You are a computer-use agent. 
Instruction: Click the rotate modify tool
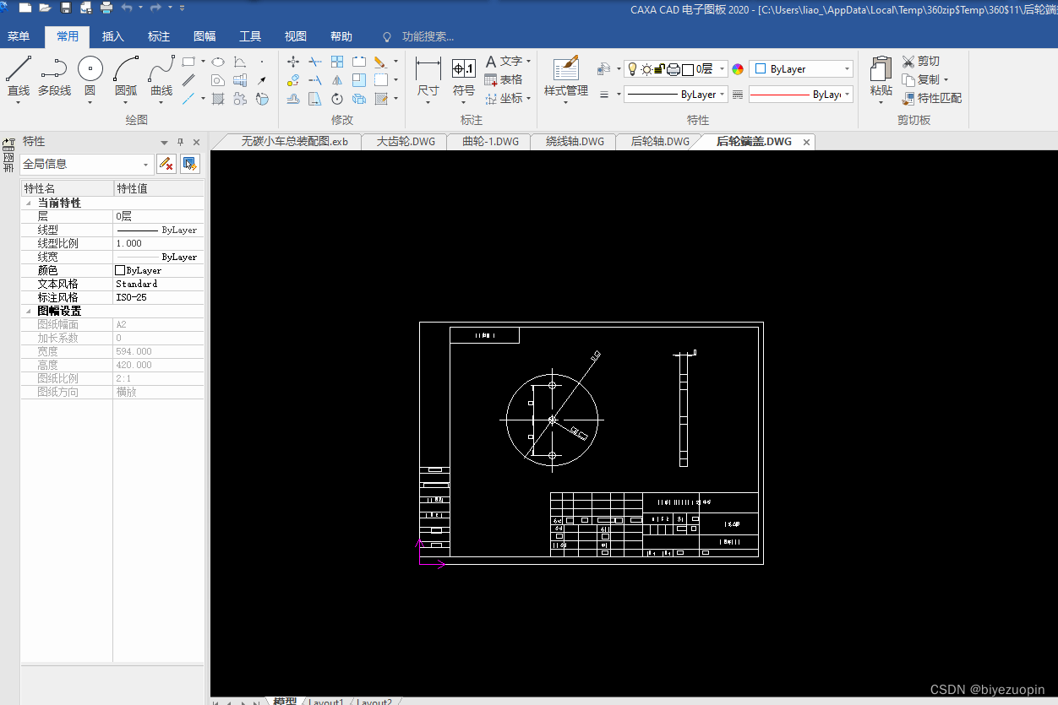click(x=337, y=99)
